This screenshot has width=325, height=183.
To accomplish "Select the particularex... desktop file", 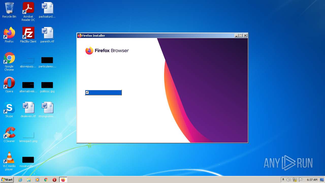I will (47, 63).
